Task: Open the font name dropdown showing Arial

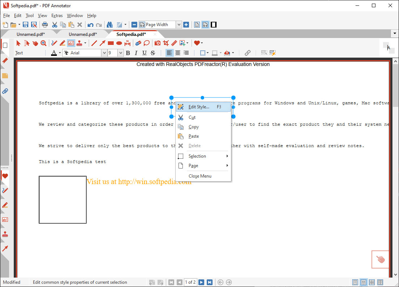Action: pyautogui.click(x=104, y=53)
